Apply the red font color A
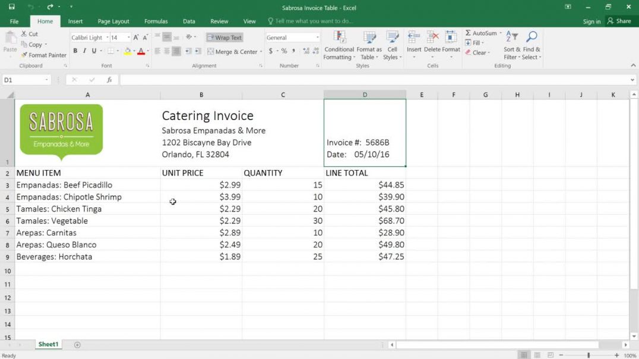This screenshot has width=639, height=359. click(x=141, y=51)
